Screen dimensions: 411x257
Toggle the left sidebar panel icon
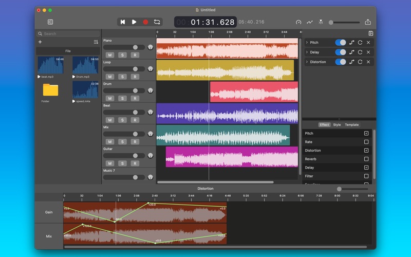click(50, 22)
